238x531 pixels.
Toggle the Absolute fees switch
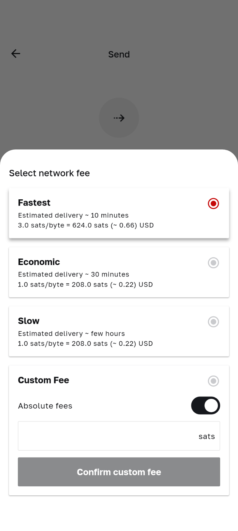pyautogui.click(x=205, y=405)
